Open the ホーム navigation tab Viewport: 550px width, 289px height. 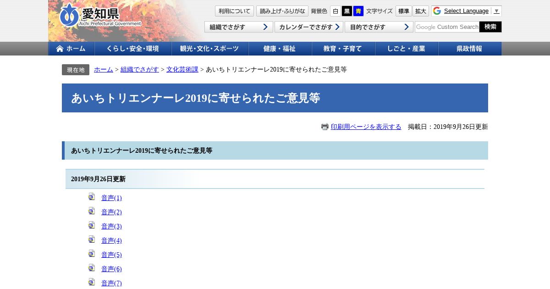(x=71, y=49)
